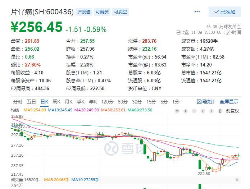
Task: Close the volume panel with x icon
Action: tap(237, 180)
